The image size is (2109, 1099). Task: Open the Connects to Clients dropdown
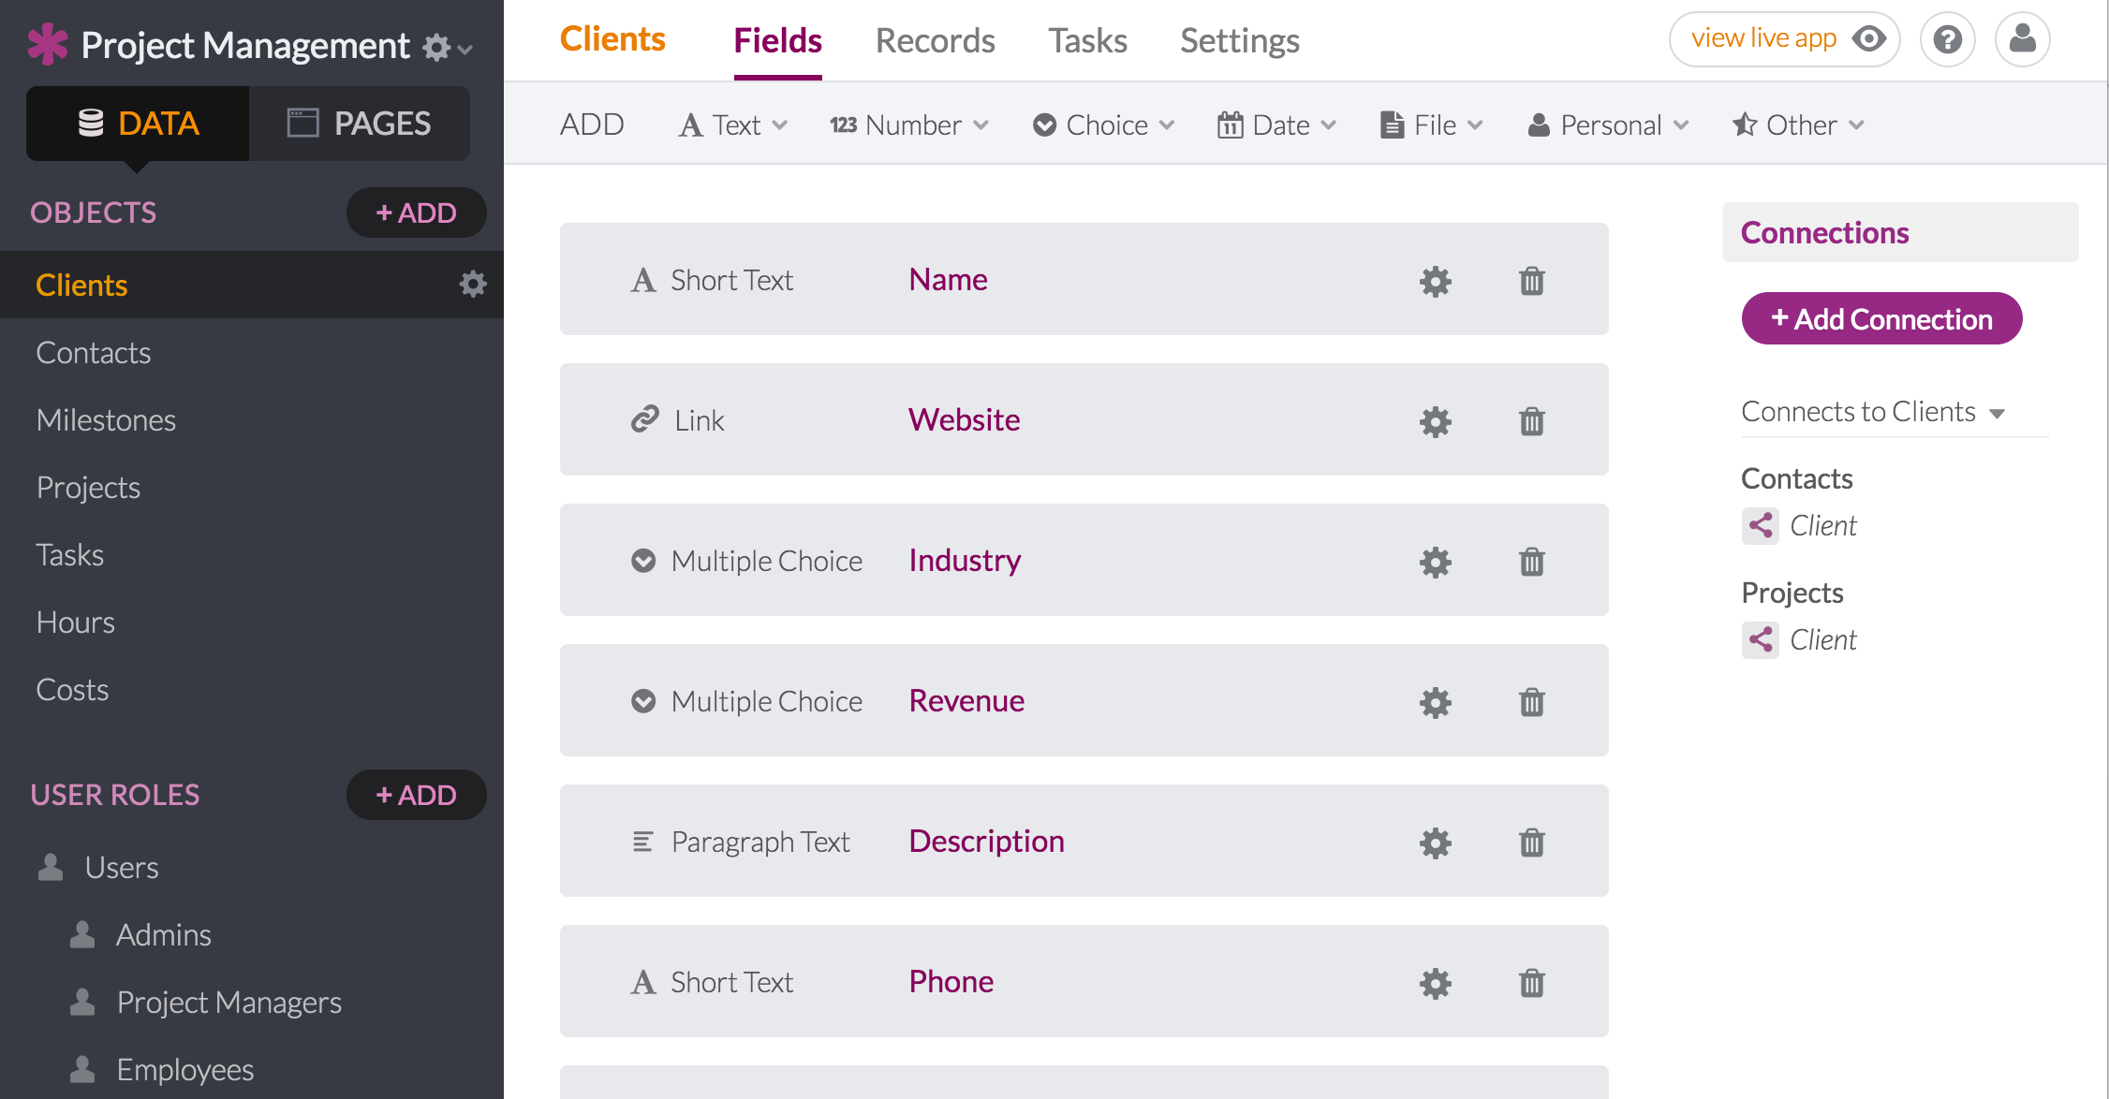(1872, 412)
